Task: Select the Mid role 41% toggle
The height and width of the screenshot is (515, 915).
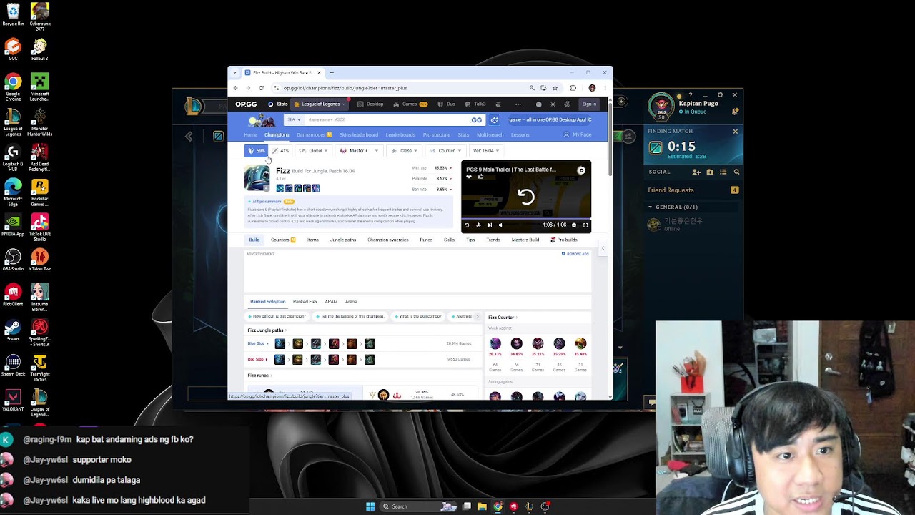Action: coord(280,151)
